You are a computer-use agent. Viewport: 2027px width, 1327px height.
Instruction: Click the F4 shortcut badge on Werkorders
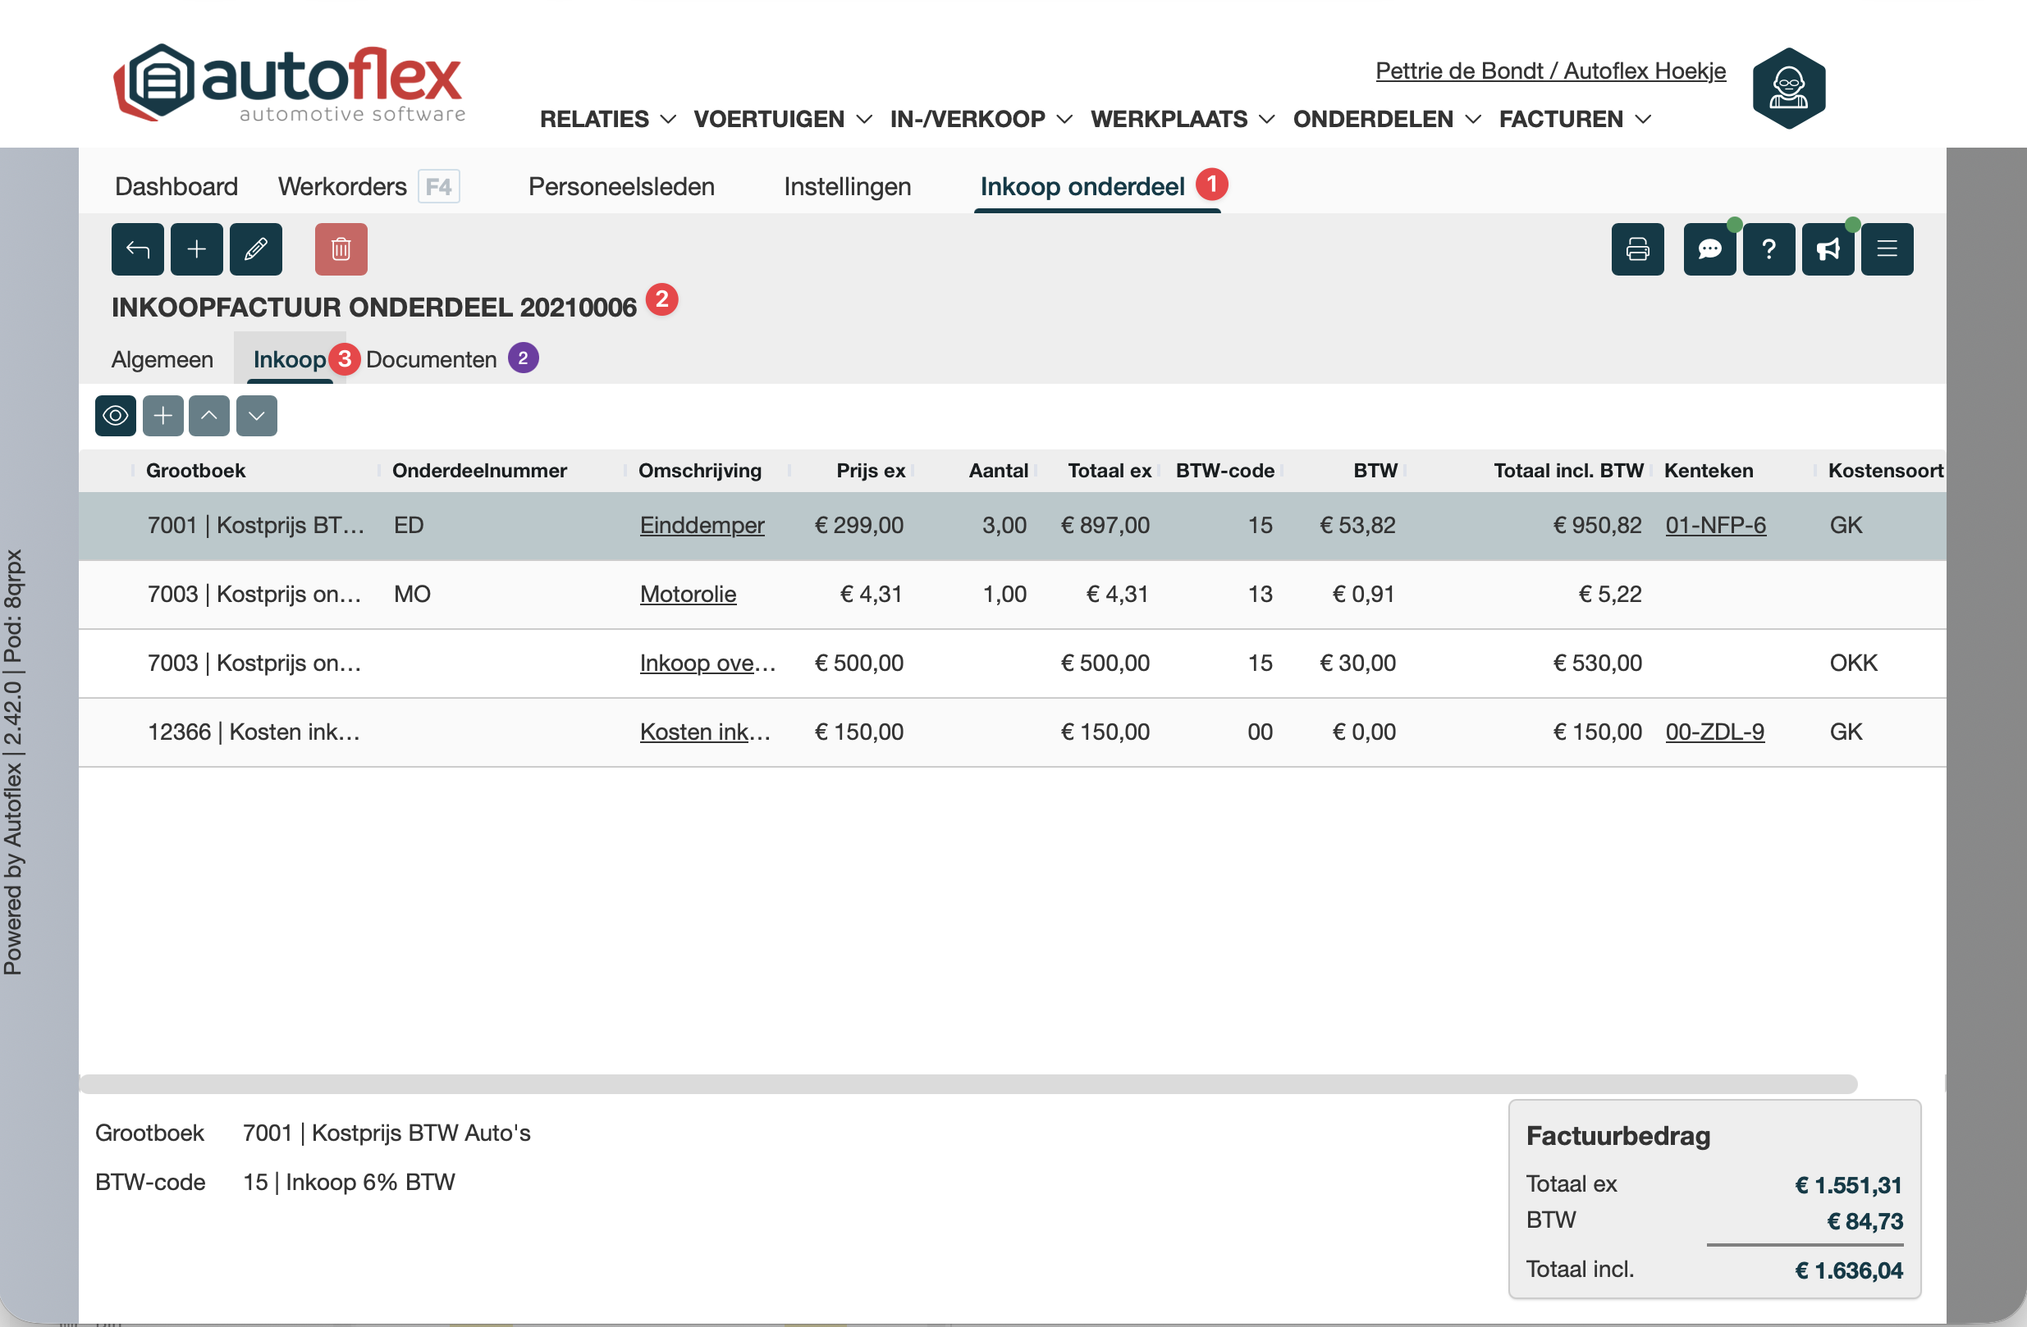coord(438,186)
